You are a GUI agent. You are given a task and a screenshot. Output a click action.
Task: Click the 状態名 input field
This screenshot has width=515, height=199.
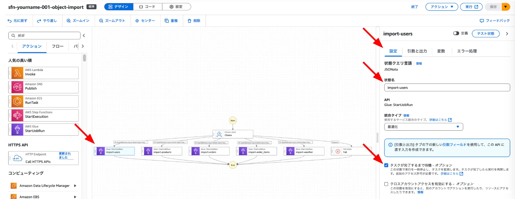447,88
